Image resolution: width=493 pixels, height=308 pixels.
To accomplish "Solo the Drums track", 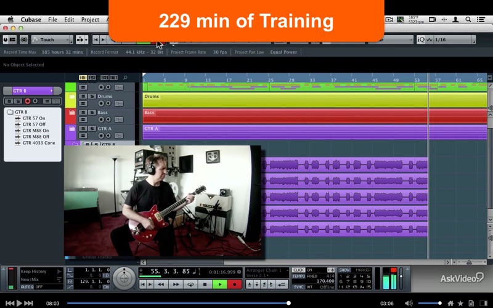I will (x=92, y=96).
